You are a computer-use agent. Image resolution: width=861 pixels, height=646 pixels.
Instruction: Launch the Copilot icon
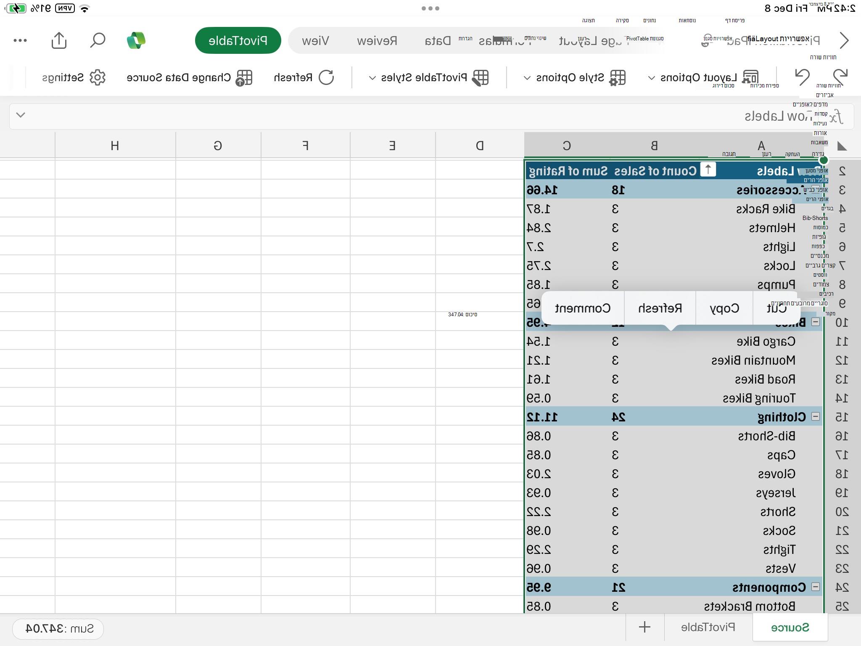pyautogui.click(x=136, y=40)
